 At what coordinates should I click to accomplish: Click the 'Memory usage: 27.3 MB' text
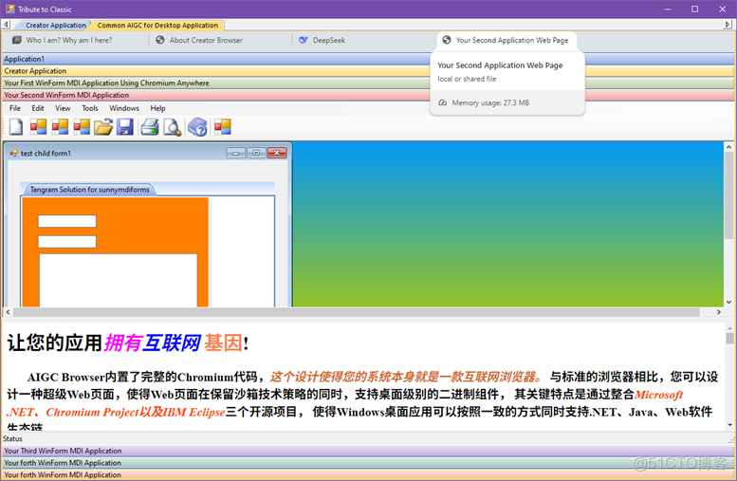click(490, 102)
